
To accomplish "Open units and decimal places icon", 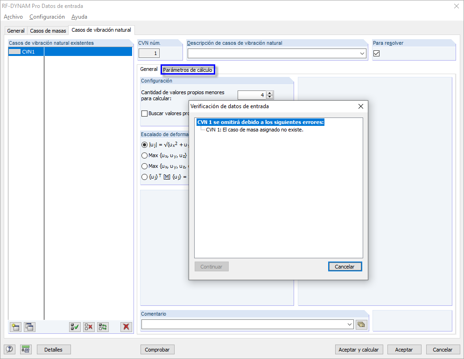I will click(26, 350).
